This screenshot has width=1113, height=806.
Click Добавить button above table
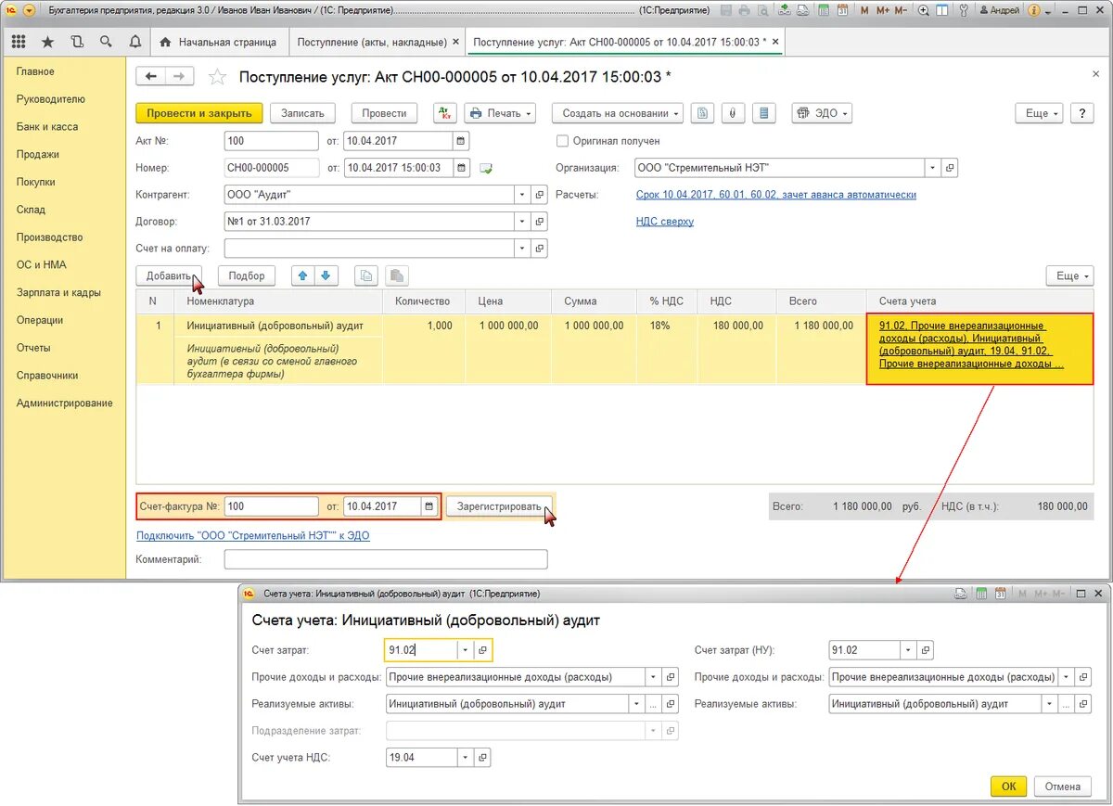(169, 275)
